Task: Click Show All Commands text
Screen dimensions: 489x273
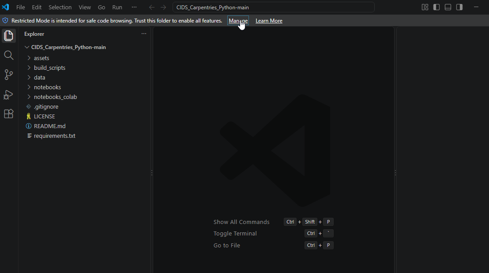Action: point(241,222)
